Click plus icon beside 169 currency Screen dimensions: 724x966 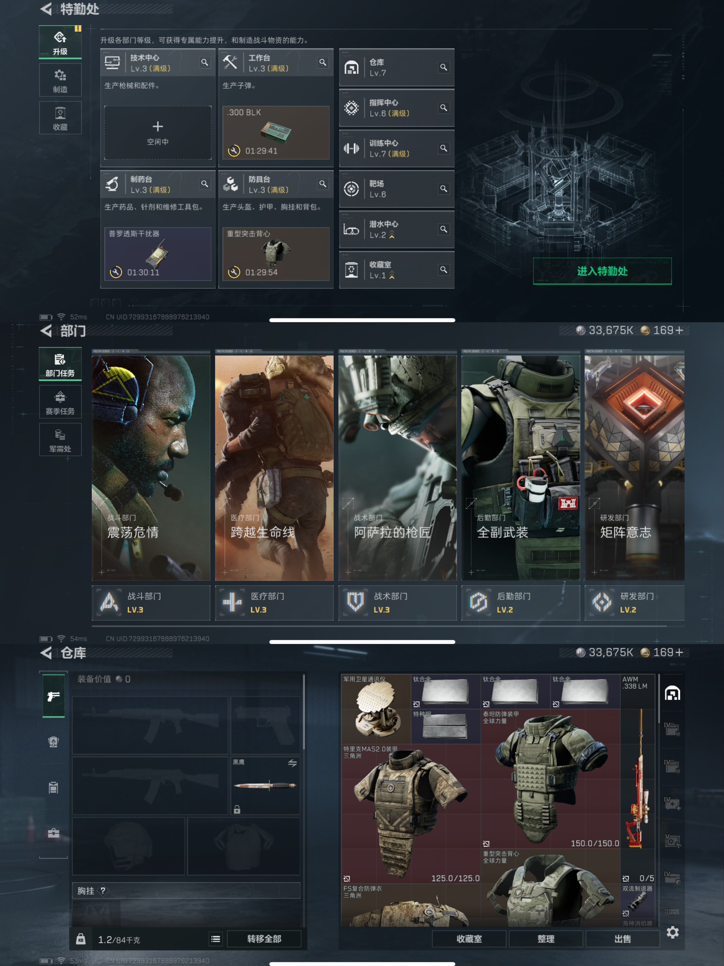(x=679, y=652)
